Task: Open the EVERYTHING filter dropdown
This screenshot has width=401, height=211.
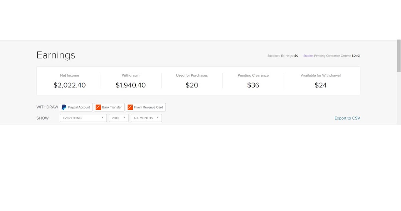Action: pyautogui.click(x=83, y=118)
